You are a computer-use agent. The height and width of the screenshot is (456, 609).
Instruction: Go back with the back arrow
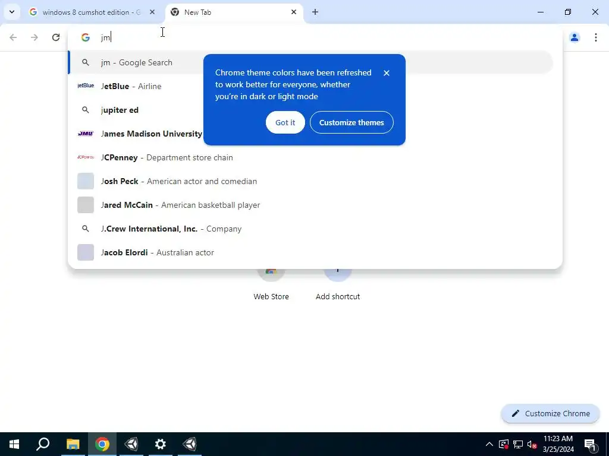click(x=13, y=37)
